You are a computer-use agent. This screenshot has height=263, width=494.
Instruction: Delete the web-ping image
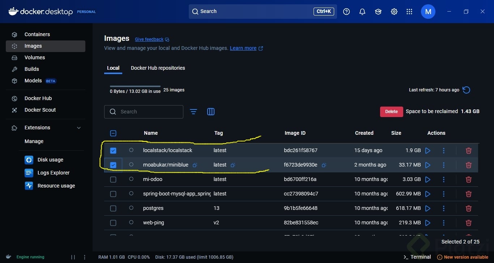click(469, 223)
